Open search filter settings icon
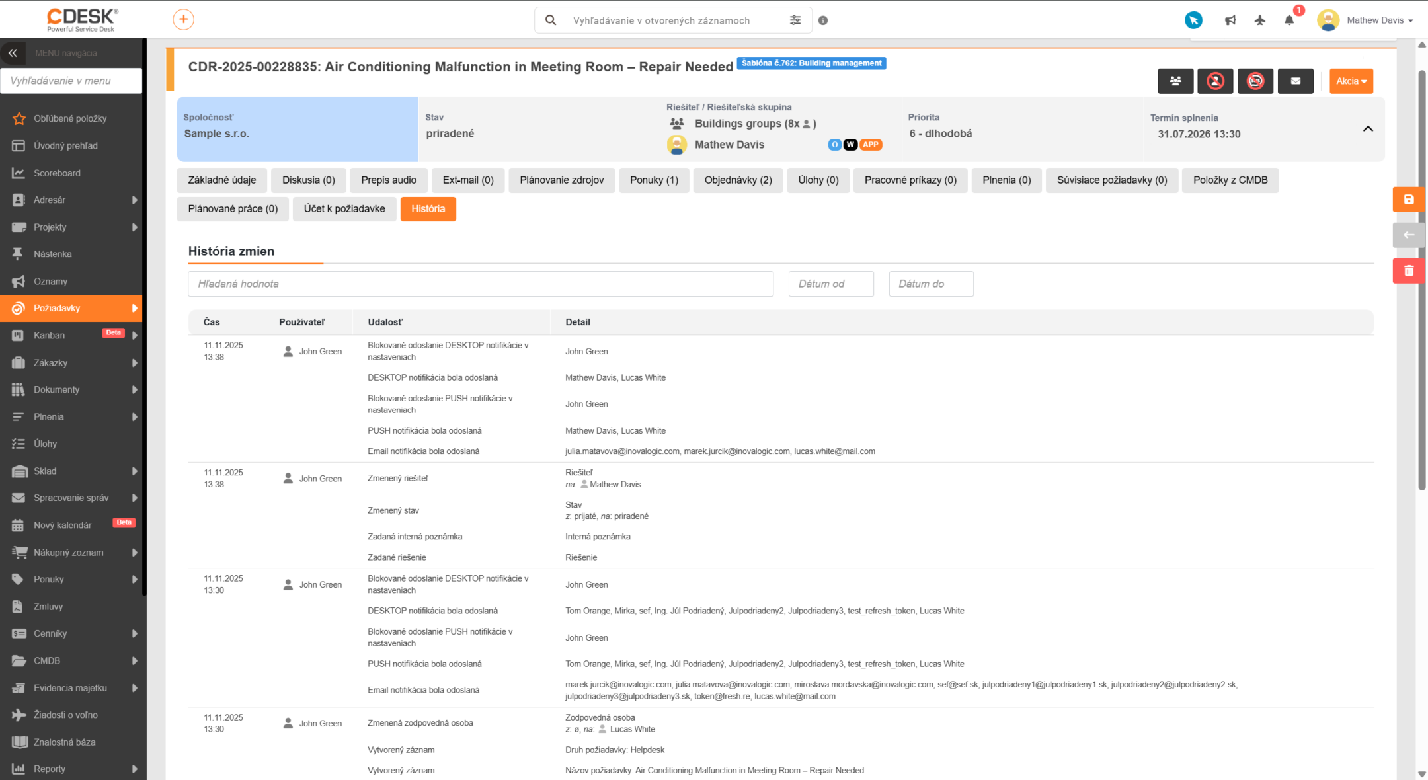 795,20
